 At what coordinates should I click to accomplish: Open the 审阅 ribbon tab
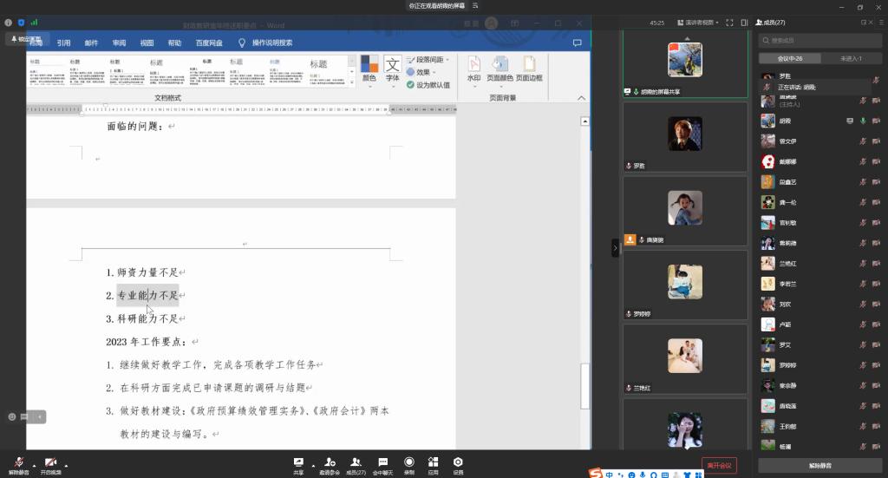(119, 43)
